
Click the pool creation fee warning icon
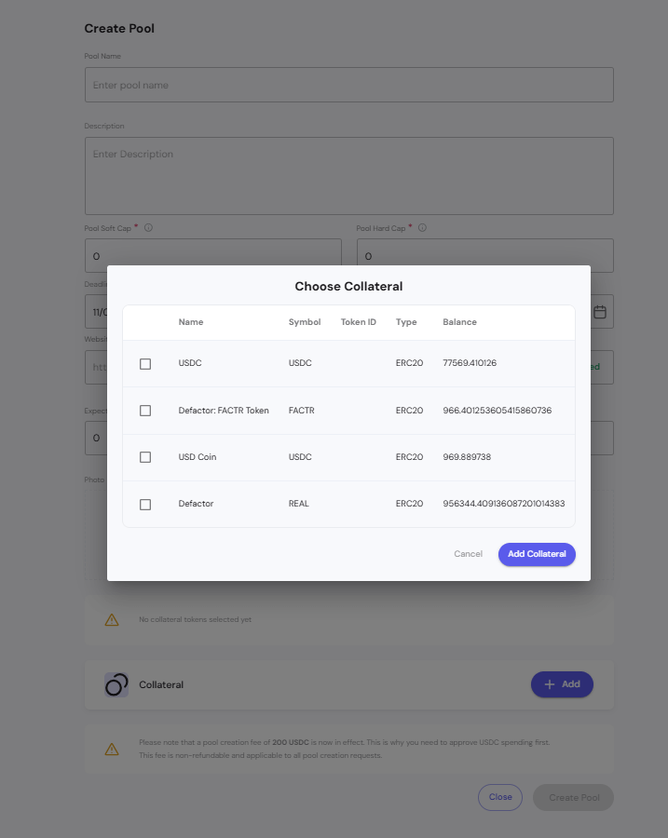point(112,749)
